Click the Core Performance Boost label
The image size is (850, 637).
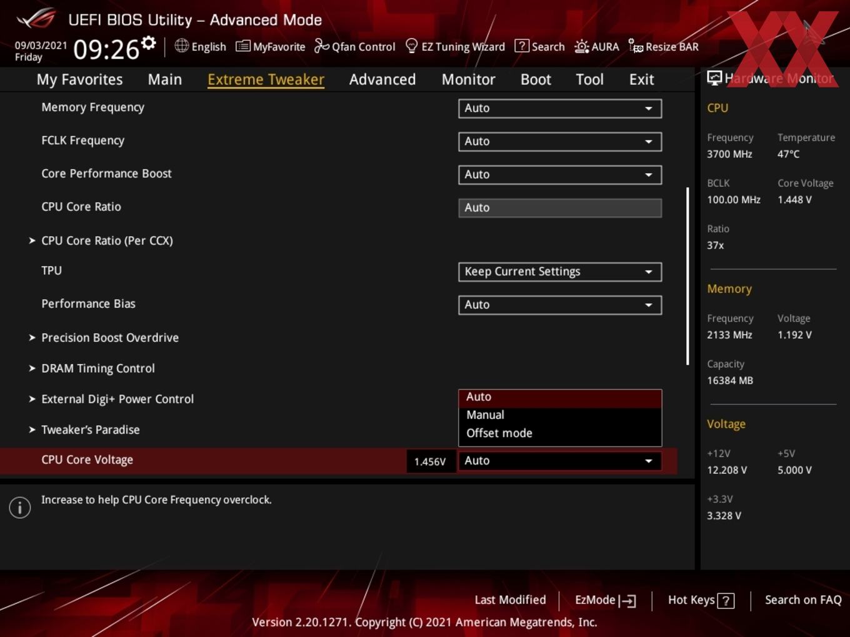(x=106, y=174)
